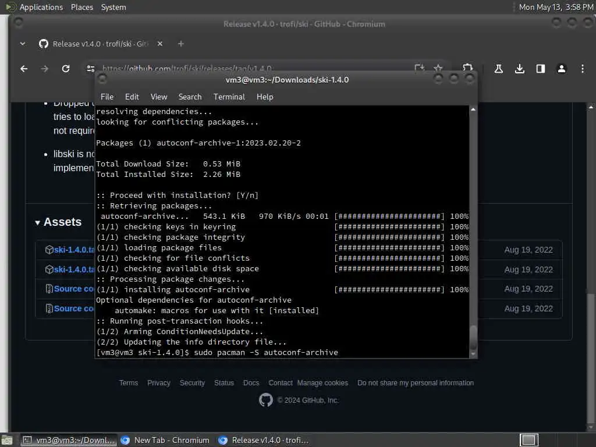Open Chrome Labs flask icon
This screenshot has height=447, width=596.
coord(498,69)
